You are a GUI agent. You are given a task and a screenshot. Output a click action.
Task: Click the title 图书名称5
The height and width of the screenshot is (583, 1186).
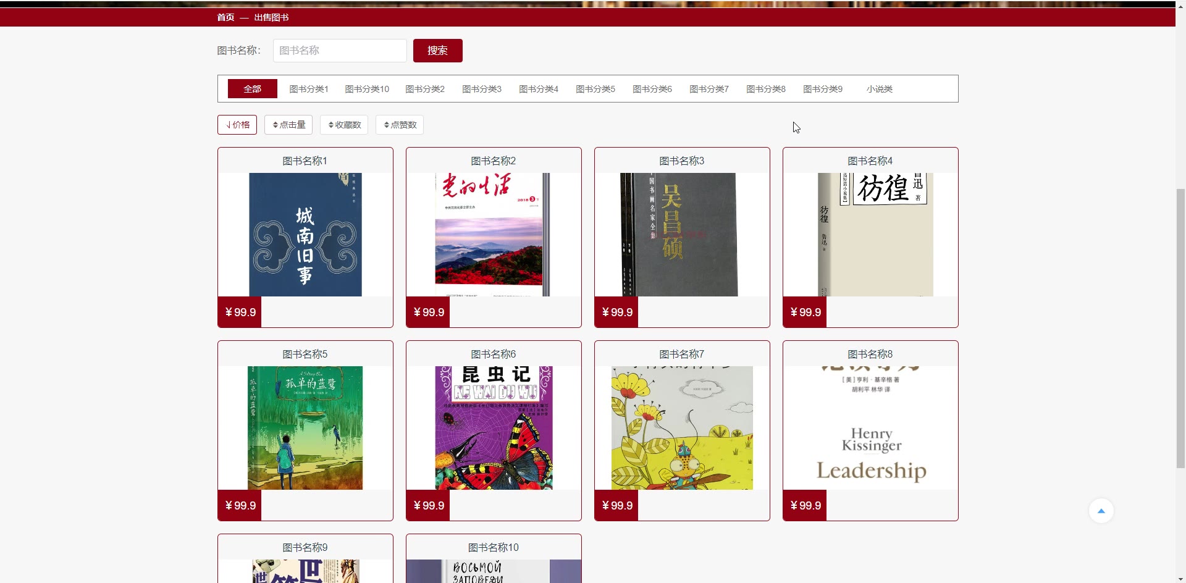pos(305,354)
